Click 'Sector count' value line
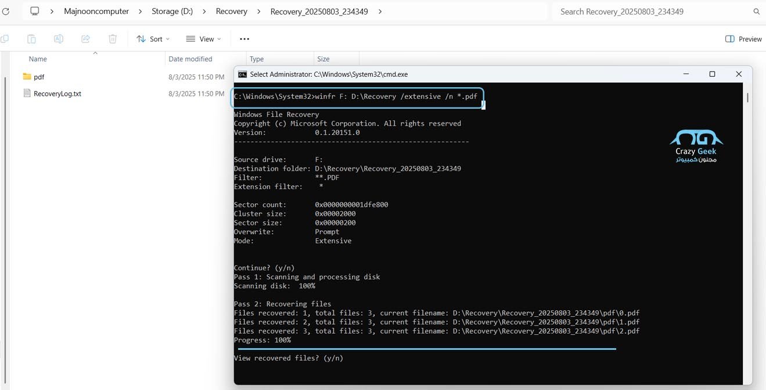Viewport: 766px width, 390px height. [311, 205]
